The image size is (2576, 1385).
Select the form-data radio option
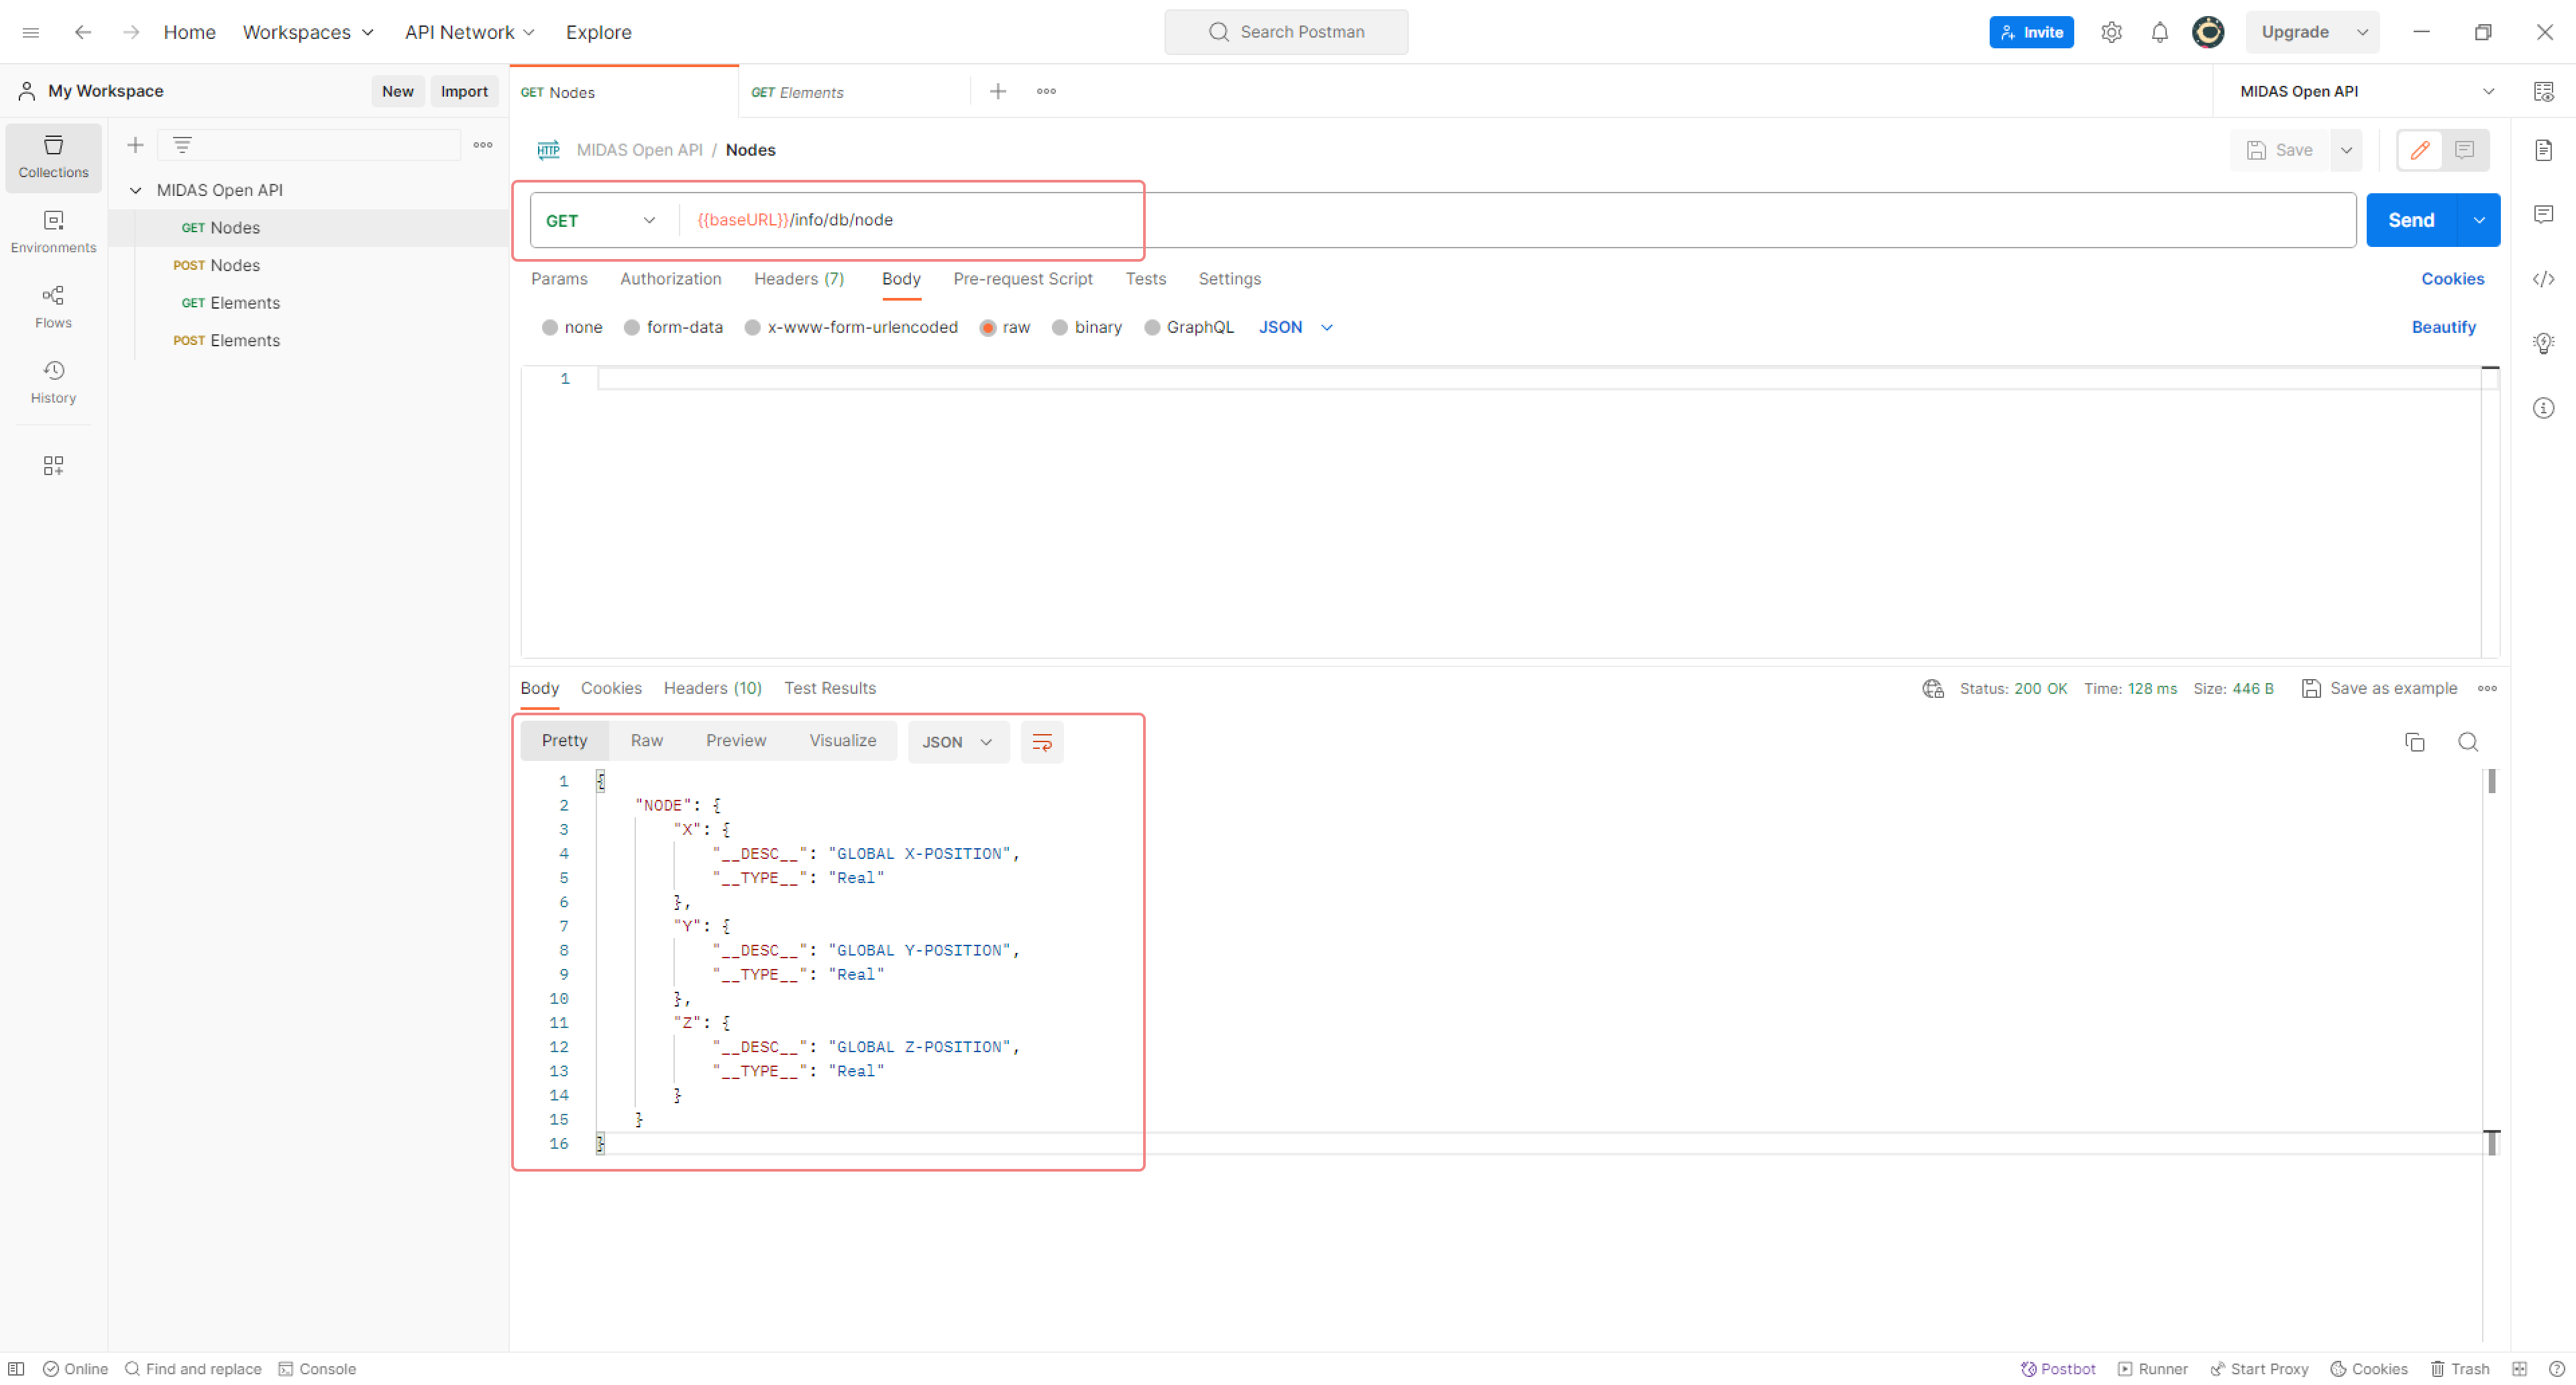tap(632, 327)
